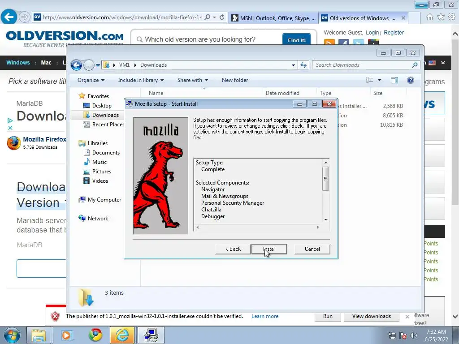The height and width of the screenshot is (344, 459).
Task: Click IE home icon
Action: point(430,17)
